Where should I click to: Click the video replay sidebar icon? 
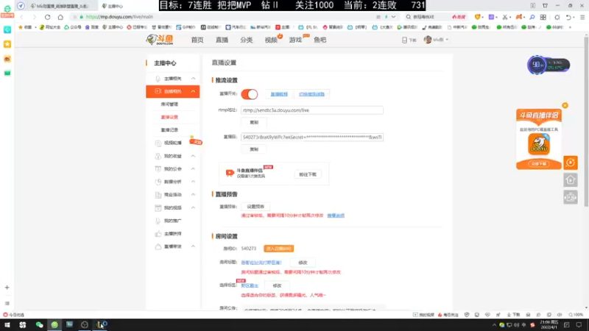pyautogui.click(x=158, y=143)
